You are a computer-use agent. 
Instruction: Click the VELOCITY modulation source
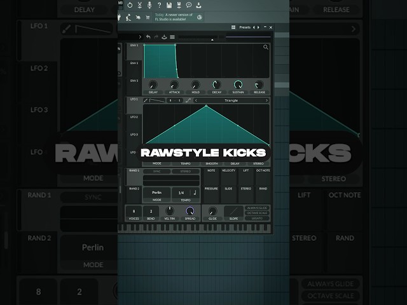tap(228, 177)
